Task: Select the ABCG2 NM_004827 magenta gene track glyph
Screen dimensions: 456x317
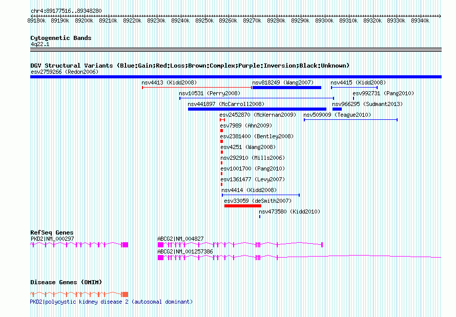Action: coord(240,245)
